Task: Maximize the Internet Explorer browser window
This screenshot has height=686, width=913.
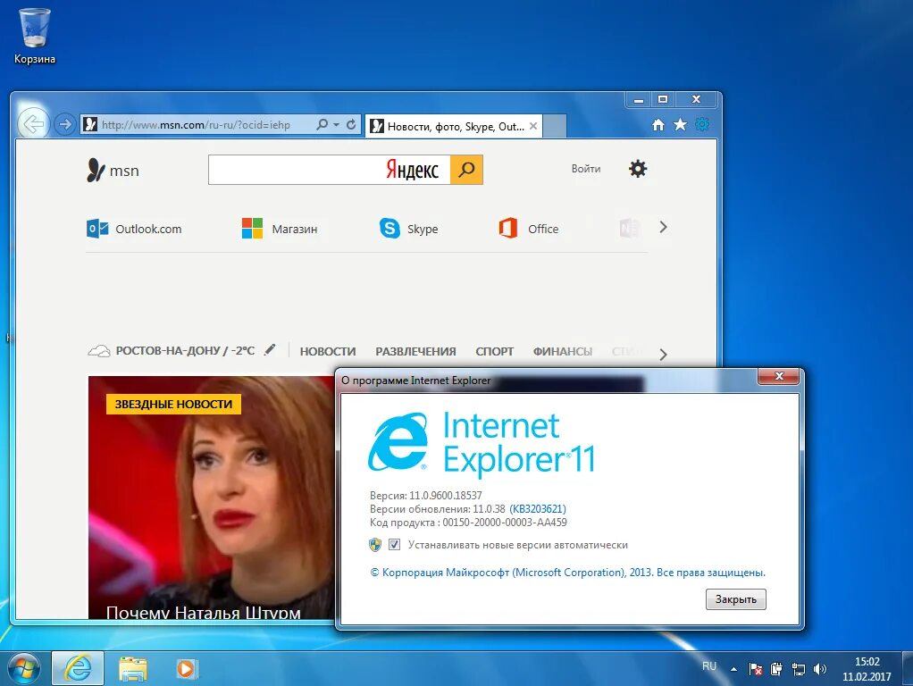Action: pyautogui.click(x=663, y=99)
